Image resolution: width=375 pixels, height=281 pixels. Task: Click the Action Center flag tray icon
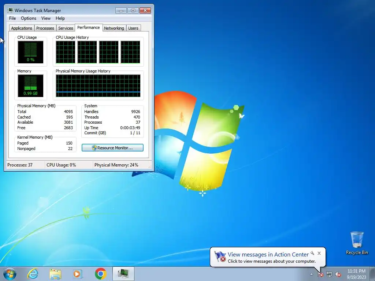(320, 274)
